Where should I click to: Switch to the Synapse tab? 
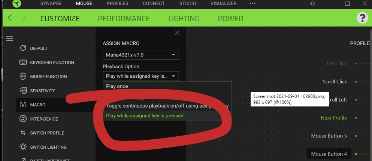[51, 3]
